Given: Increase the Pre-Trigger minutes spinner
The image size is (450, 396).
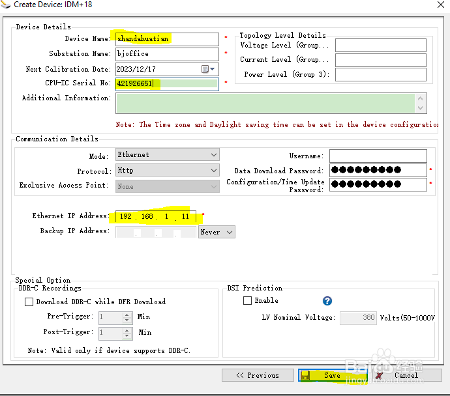Looking at the screenshot, I should [127, 315].
